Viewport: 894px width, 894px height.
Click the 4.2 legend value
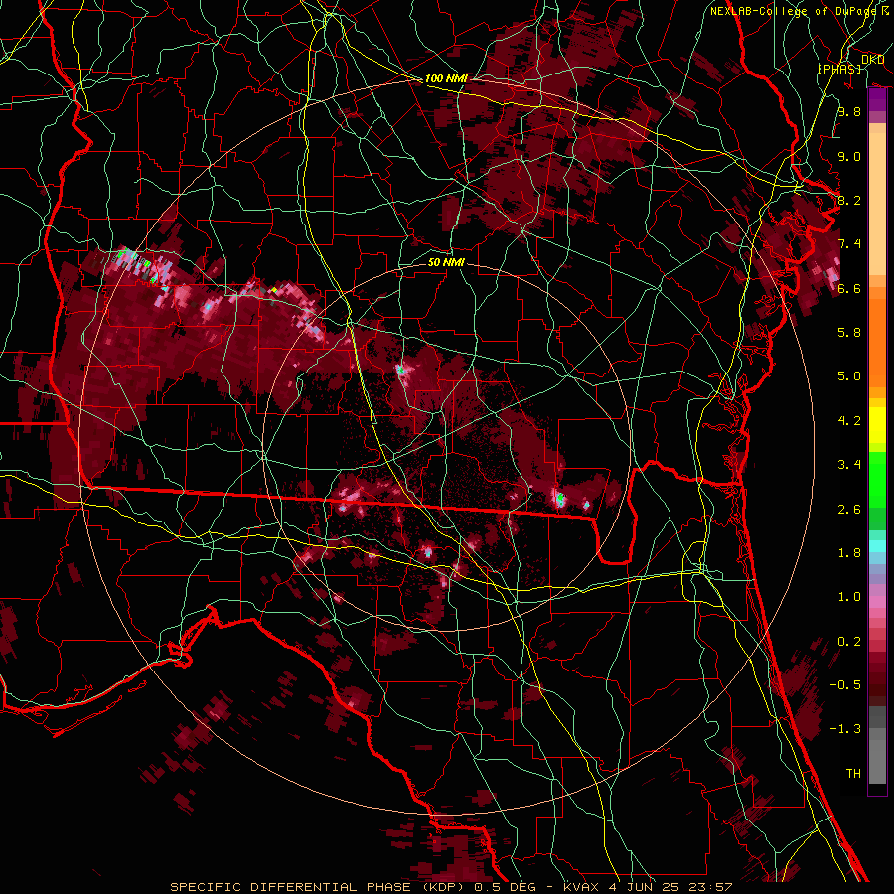tap(849, 421)
